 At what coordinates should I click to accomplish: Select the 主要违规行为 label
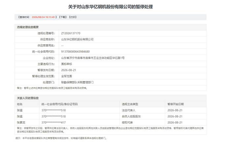coord(46,64)
